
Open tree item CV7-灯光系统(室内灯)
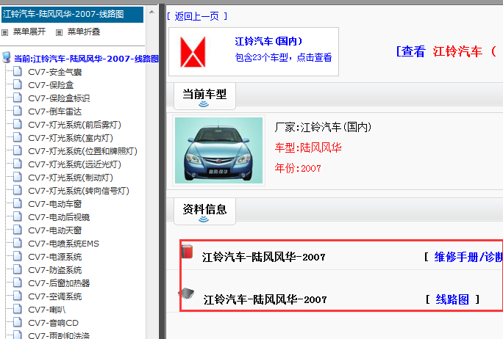pyautogui.click(x=71, y=138)
